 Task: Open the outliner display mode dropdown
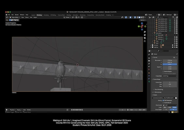[154, 17]
